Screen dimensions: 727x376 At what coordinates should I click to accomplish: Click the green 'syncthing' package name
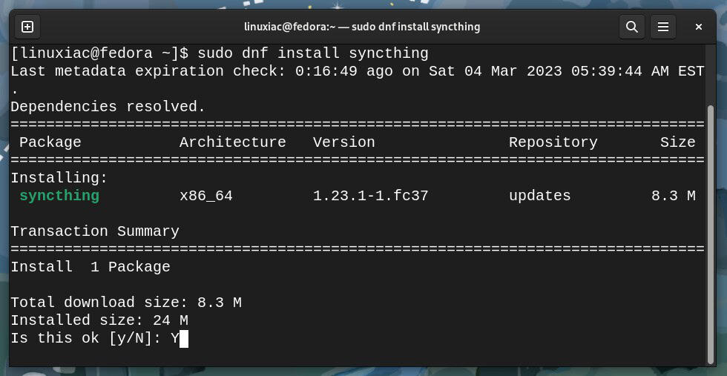click(x=59, y=196)
